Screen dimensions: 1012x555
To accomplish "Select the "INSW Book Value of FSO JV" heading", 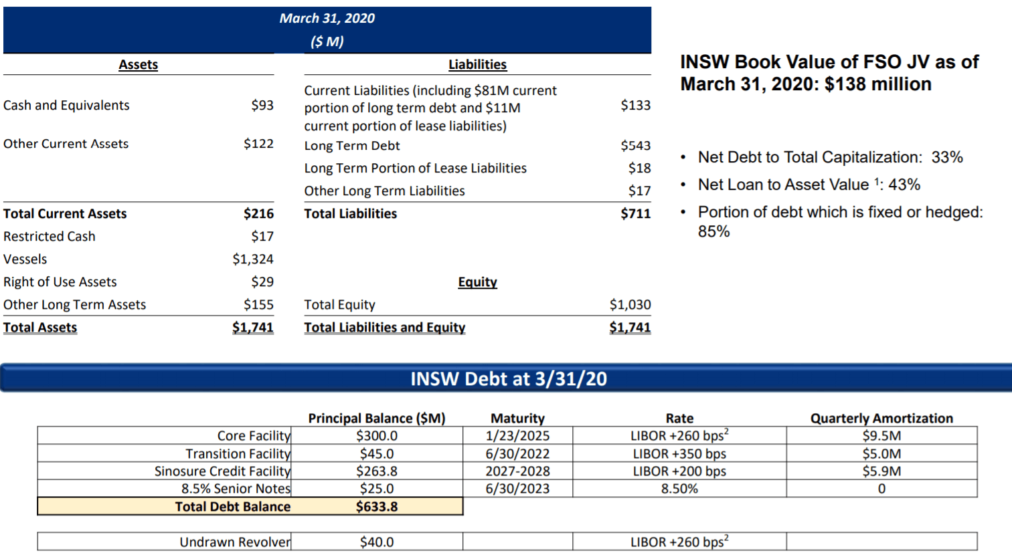I will (829, 73).
